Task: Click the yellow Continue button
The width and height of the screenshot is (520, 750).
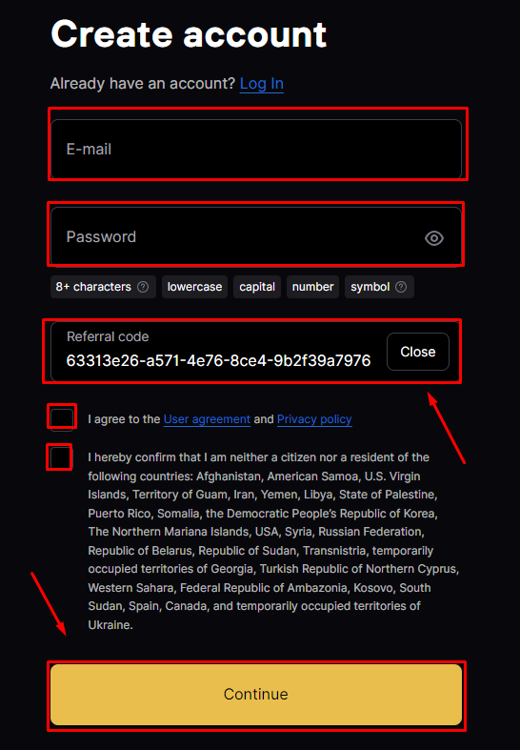Action: click(256, 695)
